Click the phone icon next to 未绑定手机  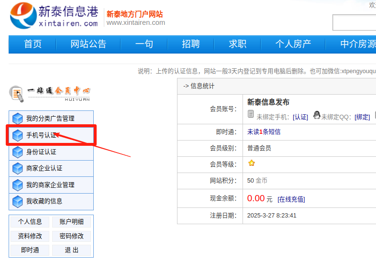(x=251, y=114)
